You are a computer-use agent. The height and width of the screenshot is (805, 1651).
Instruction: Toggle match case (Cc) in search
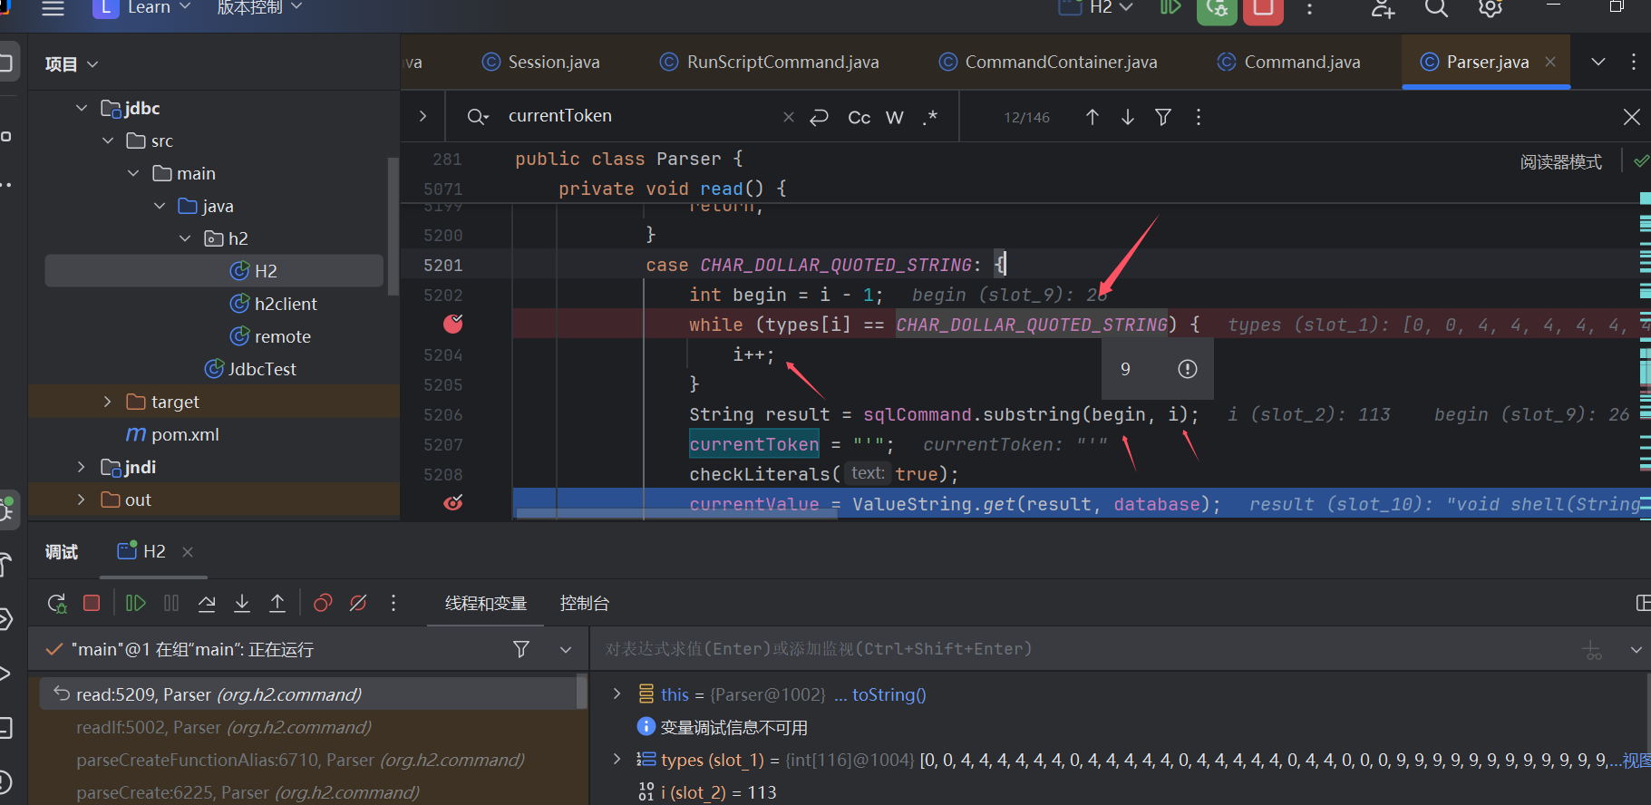point(859,117)
